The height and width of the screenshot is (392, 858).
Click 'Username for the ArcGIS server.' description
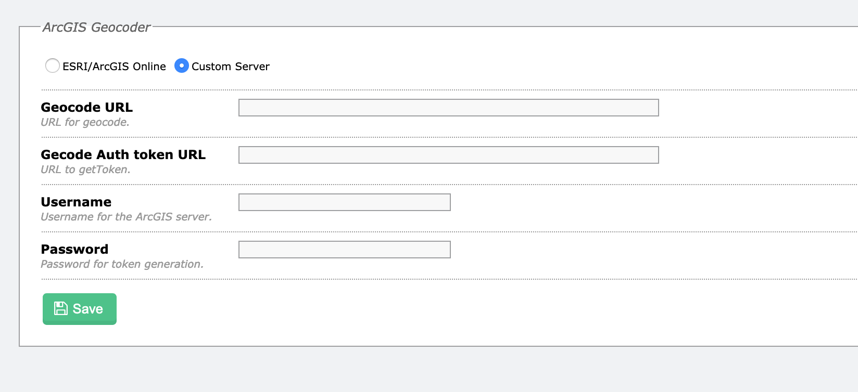point(127,217)
